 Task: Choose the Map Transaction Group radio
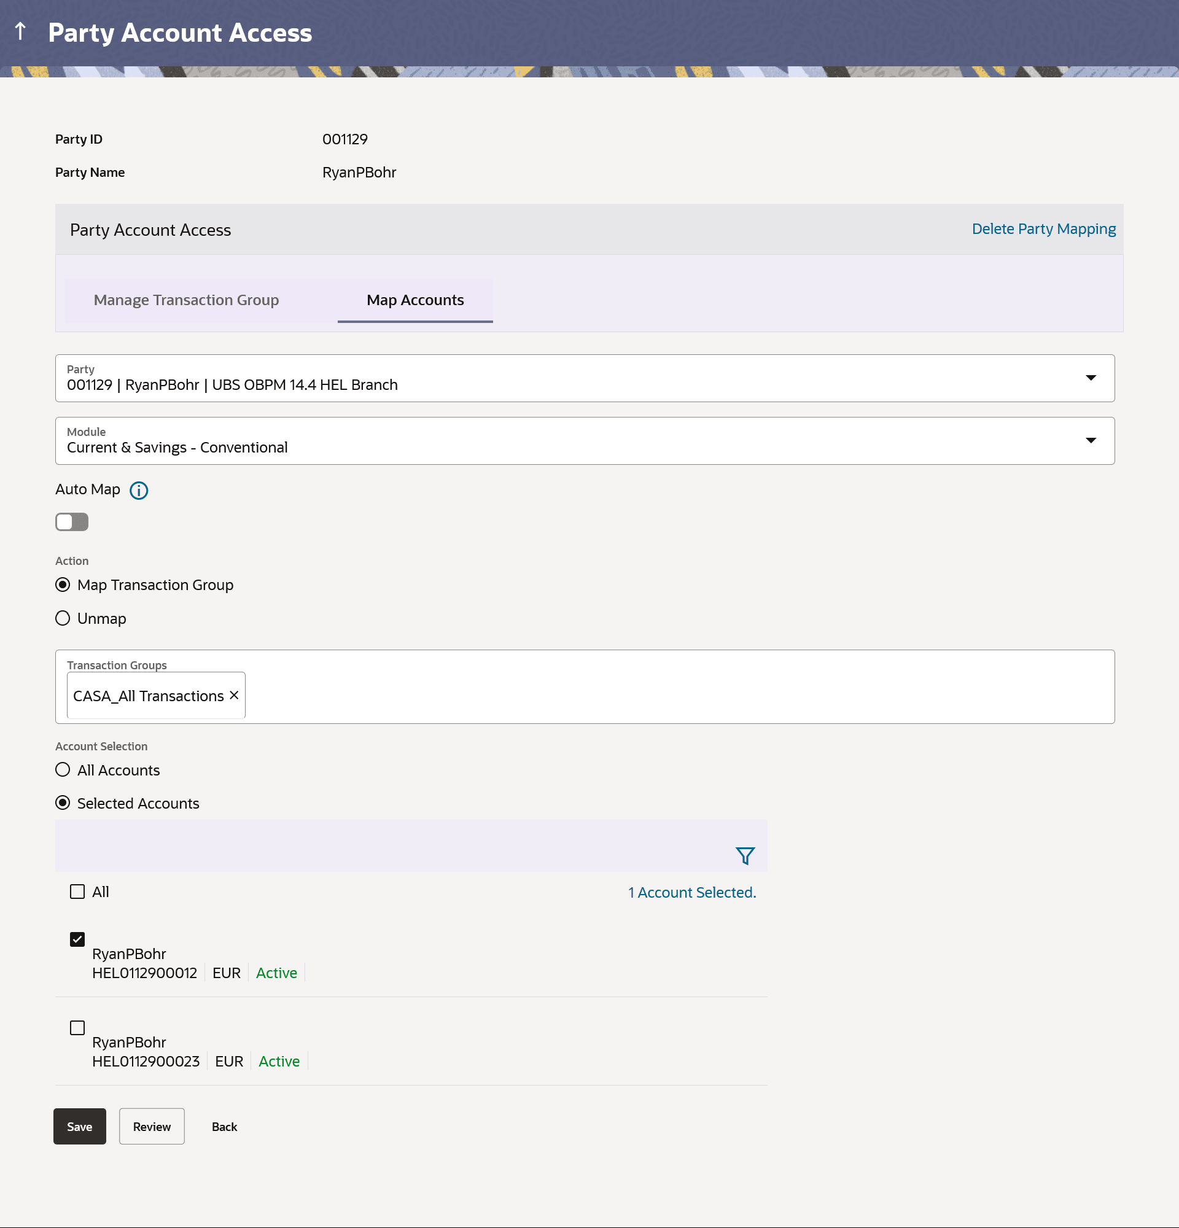(x=63, y=585)
